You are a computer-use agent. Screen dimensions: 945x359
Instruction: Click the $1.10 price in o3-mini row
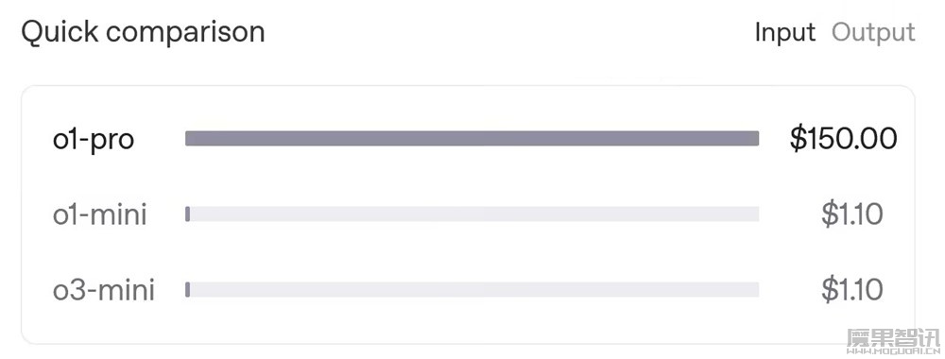pyautogui.click(x=852, y=290)
